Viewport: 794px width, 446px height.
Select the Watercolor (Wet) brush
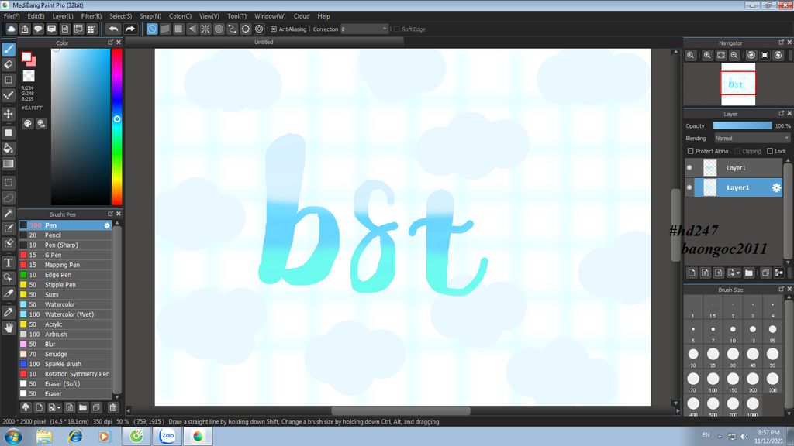click(65, 314)
